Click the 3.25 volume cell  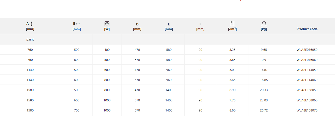(232, 50)
